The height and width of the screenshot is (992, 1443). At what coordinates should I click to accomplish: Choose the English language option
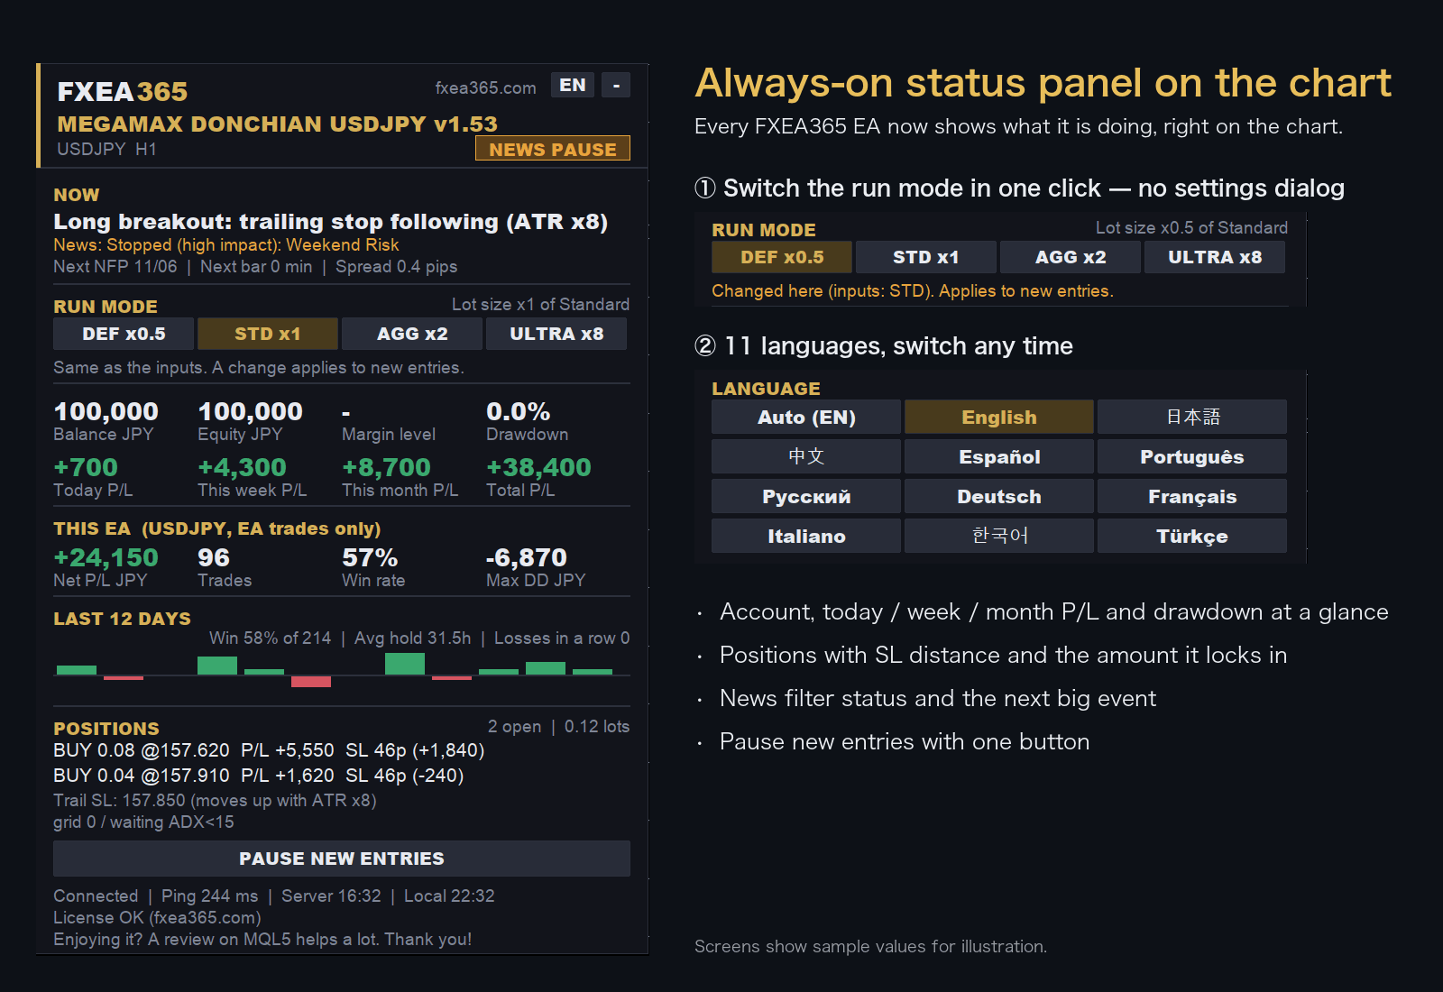999,418
